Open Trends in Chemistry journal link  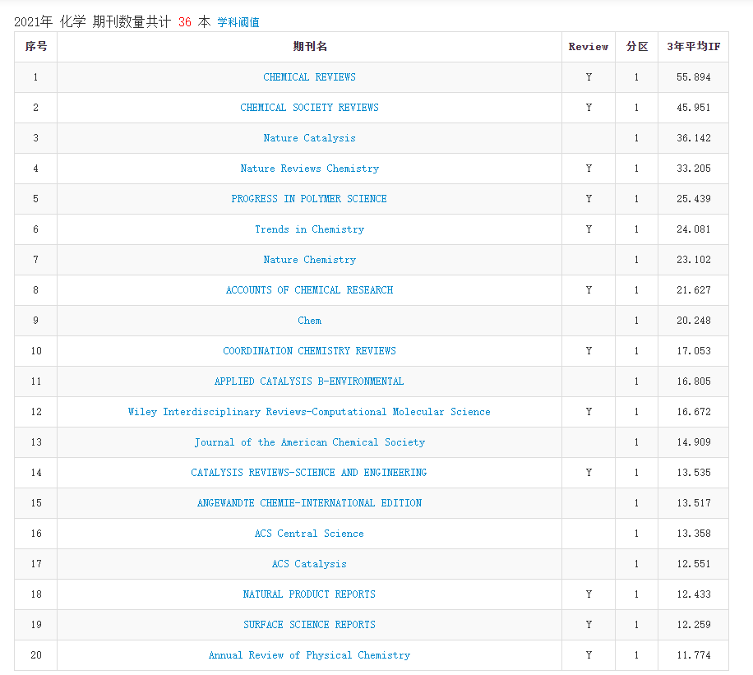click(309, 229)
